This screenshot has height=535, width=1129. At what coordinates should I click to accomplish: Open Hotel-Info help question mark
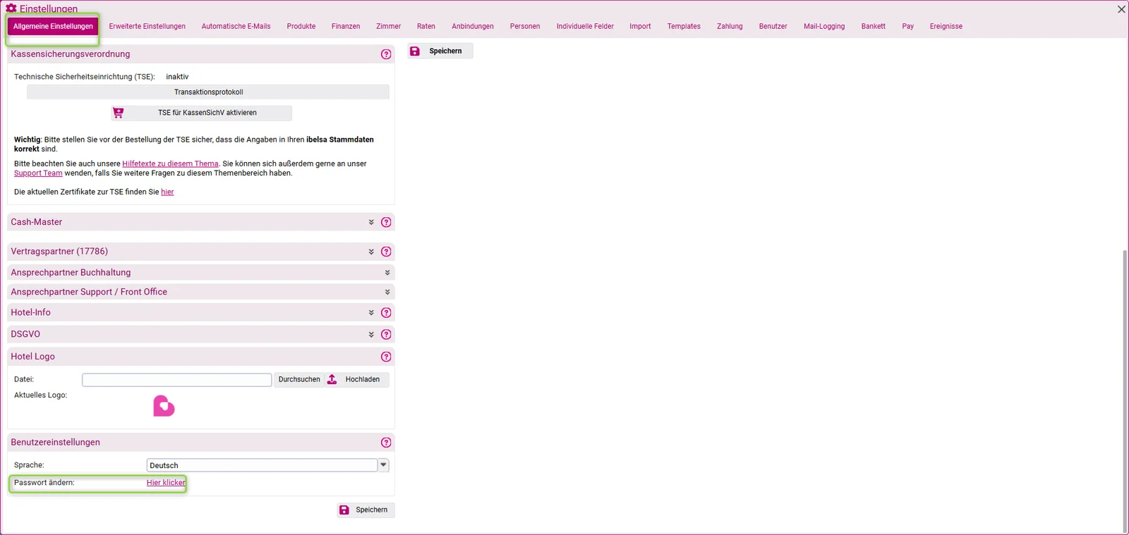click(x=386, y=313)
